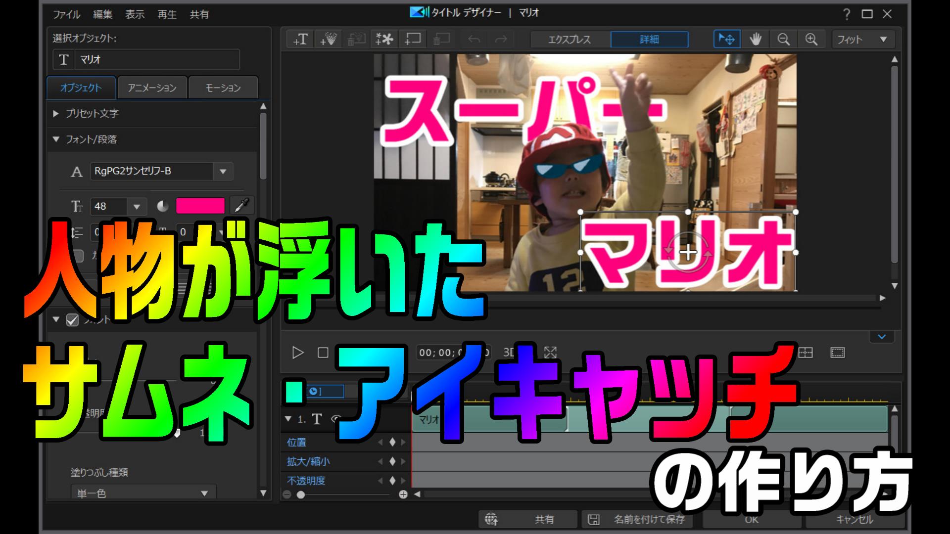This screenshot has width=950, height=534.
Task: Click the zoom out magnifier
Action: pos(783,39)
